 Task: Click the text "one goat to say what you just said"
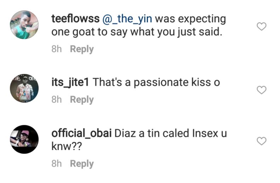coord(136,32)
